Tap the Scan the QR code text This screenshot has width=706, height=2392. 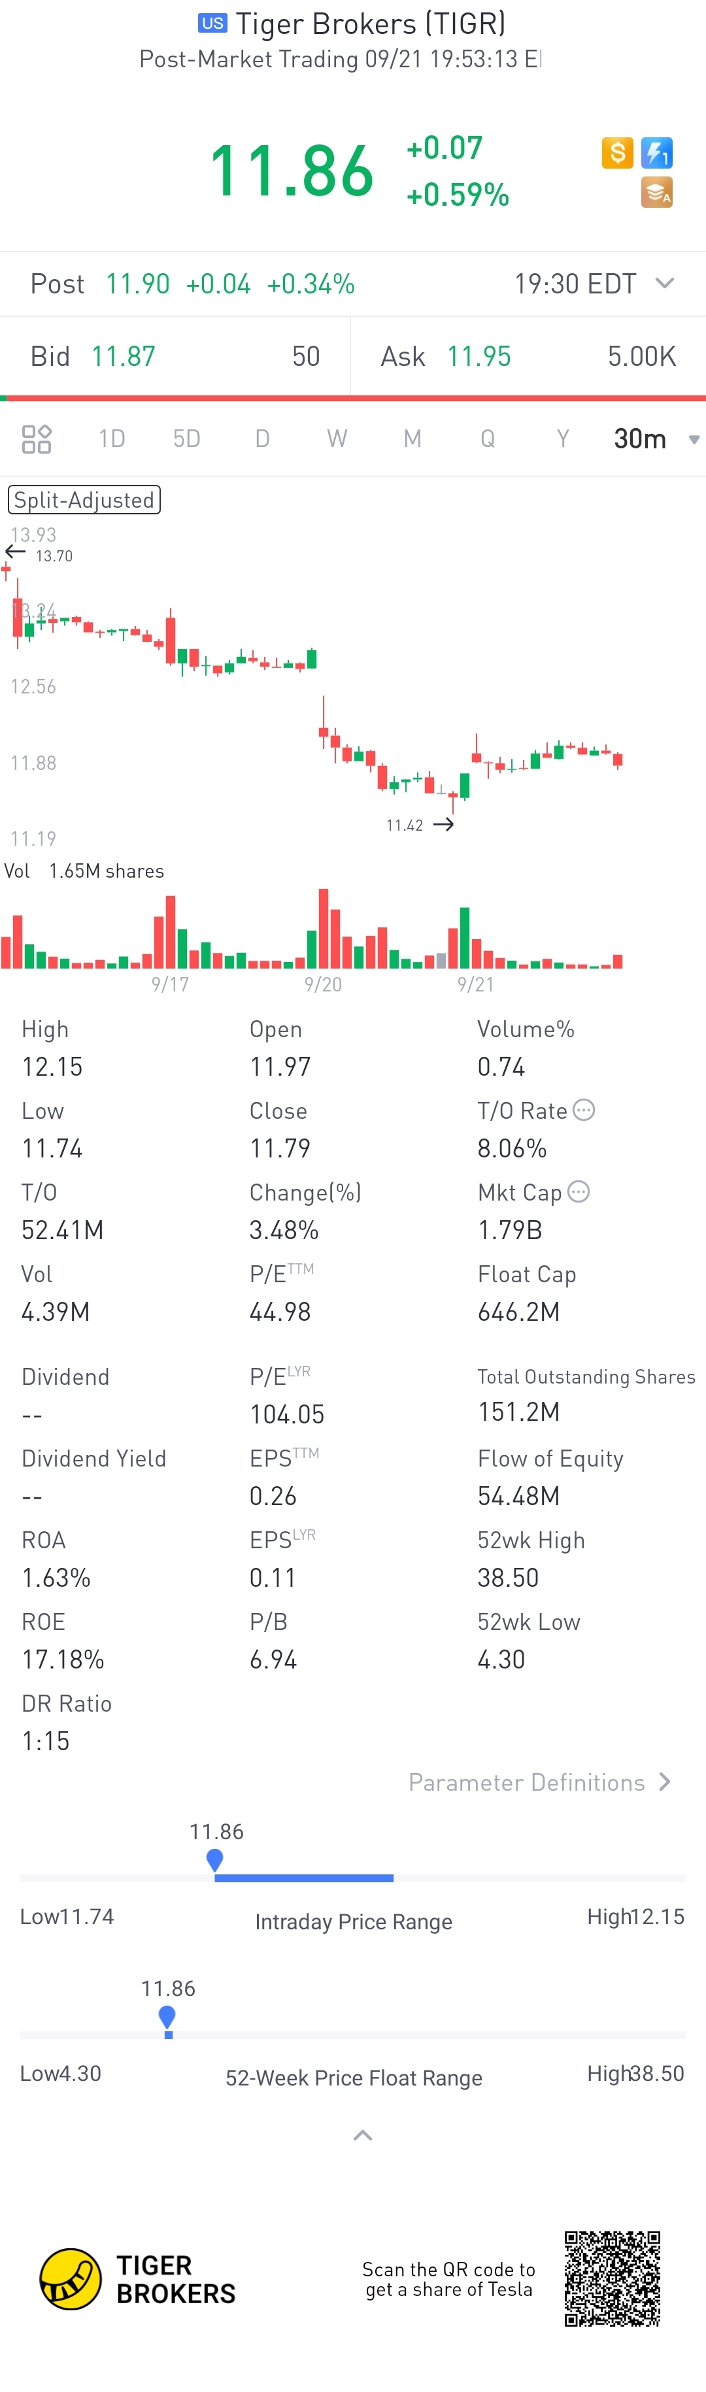click(448, 2279)
